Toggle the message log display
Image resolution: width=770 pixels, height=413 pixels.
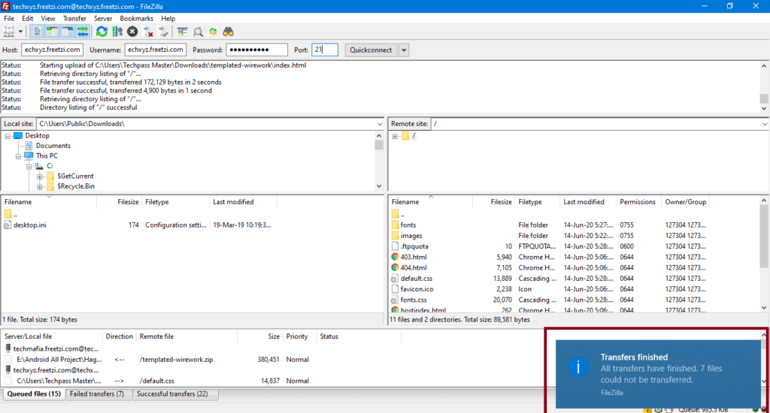(x=37, y=32)
